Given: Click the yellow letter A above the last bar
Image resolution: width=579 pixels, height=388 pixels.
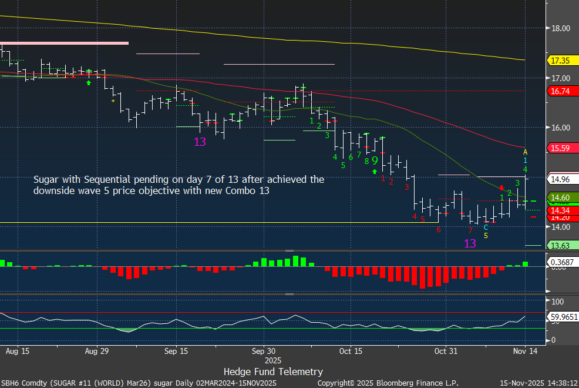Looking at the screenshot, I should coord(525,152).
